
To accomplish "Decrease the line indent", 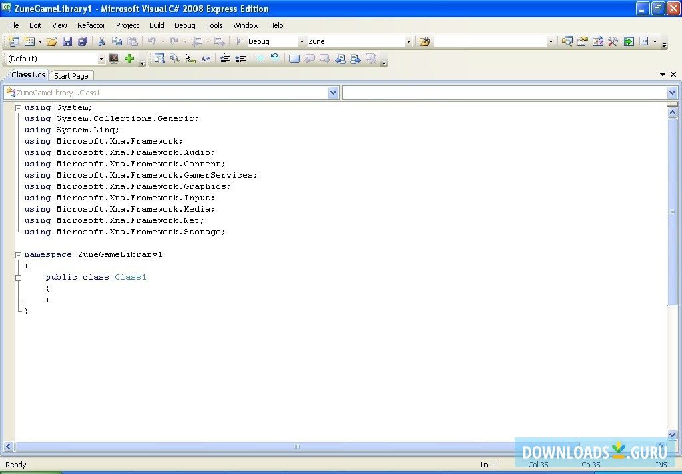I will [227, 59].
